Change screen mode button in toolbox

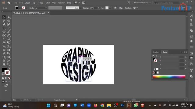point(6,85)
